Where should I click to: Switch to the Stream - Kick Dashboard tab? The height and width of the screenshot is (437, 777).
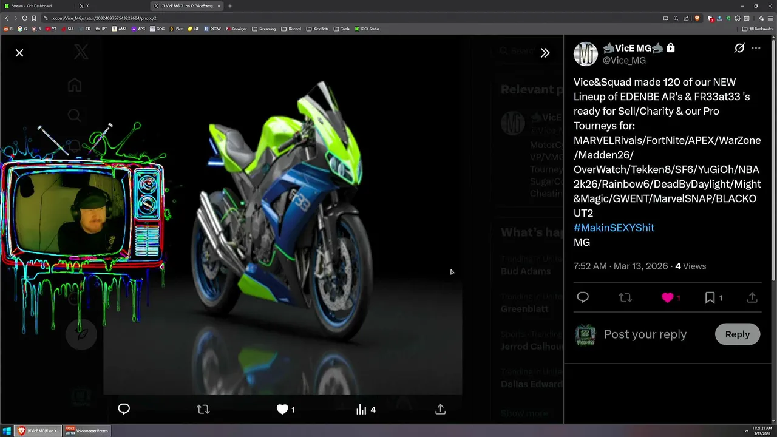coord(38,6)
